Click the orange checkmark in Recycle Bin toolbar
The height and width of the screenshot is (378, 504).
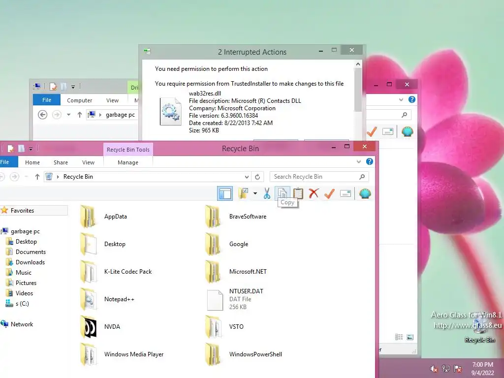click(329, 193)
